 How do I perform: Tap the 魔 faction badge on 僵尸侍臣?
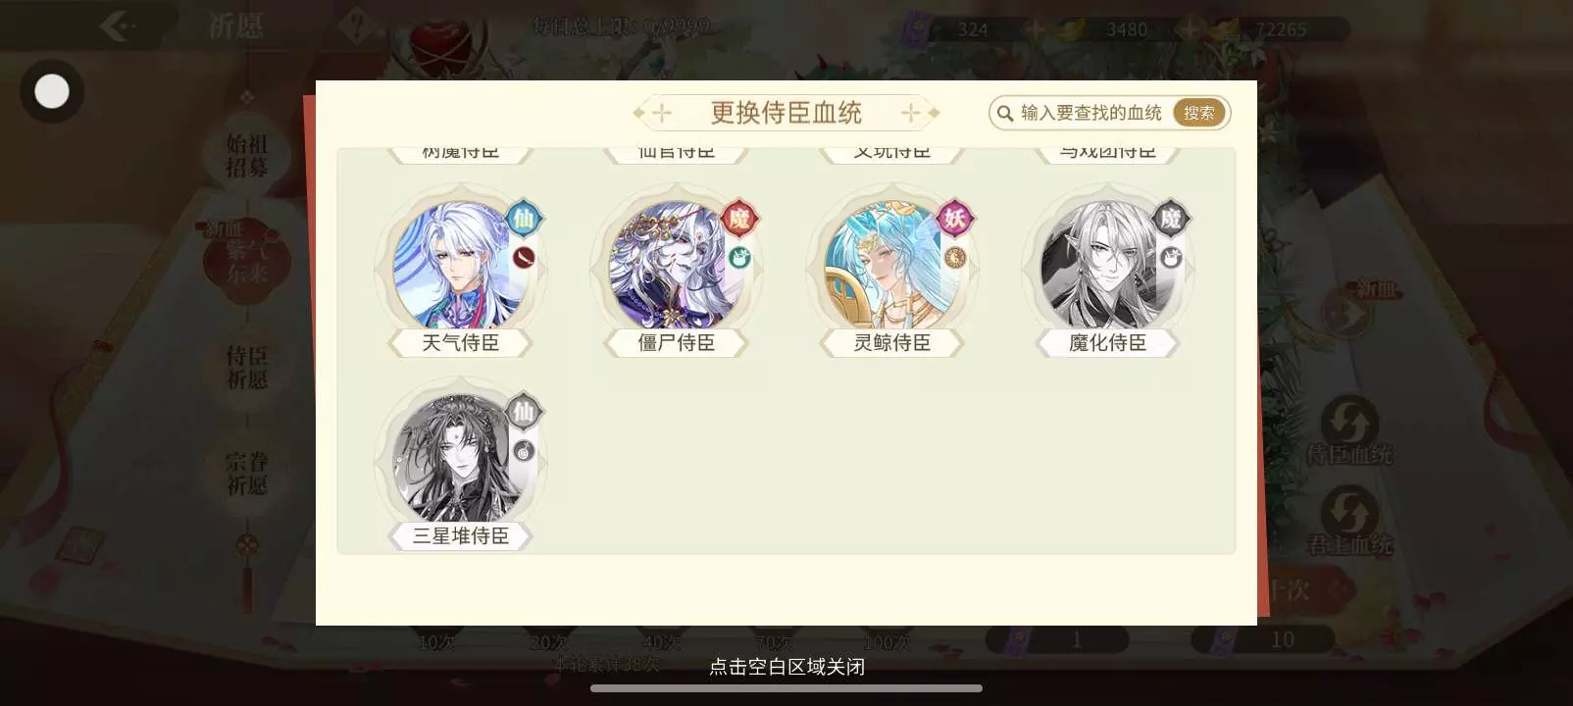[739, 219]
